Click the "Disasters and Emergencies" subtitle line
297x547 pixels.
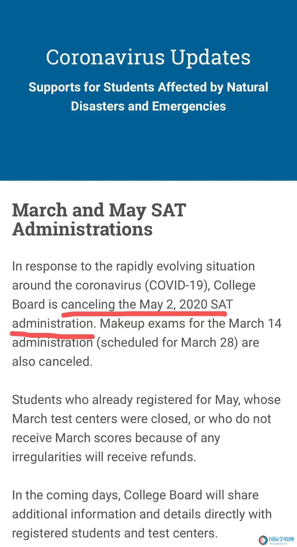pos(148,106)
